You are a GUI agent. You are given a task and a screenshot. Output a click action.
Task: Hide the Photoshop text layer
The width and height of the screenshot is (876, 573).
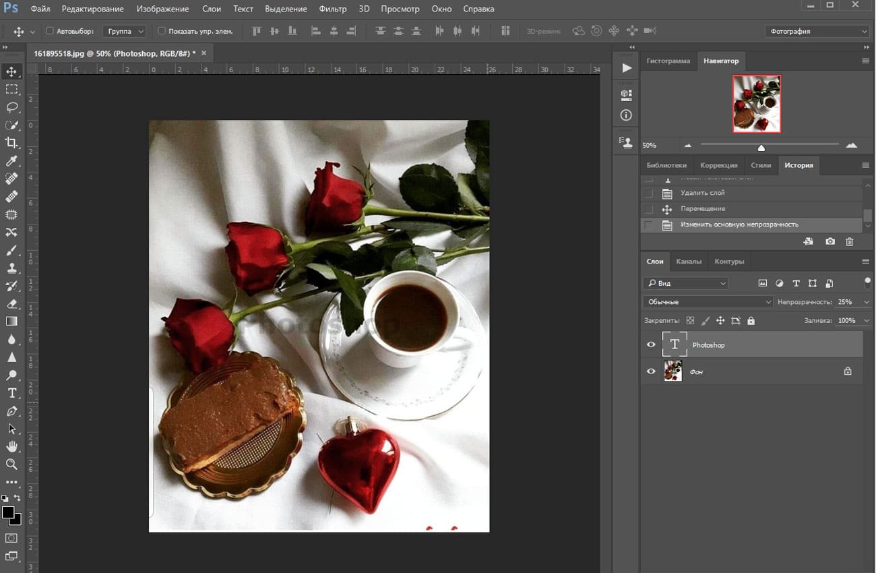pyautogui.click(x=651, y=344)
